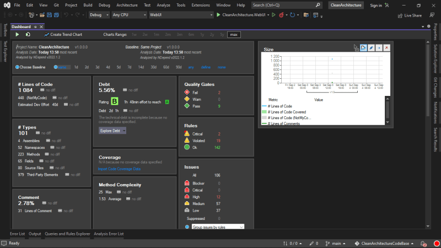Open the Dashboard settings gear icon

pos(429,26)
